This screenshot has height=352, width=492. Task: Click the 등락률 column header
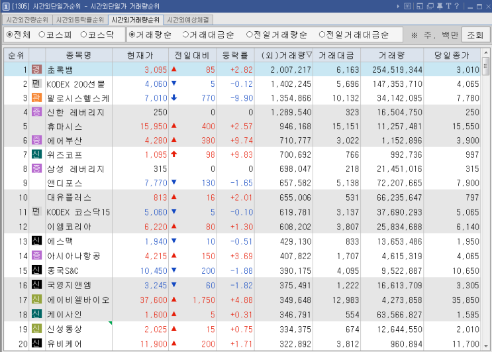point(235,55)
